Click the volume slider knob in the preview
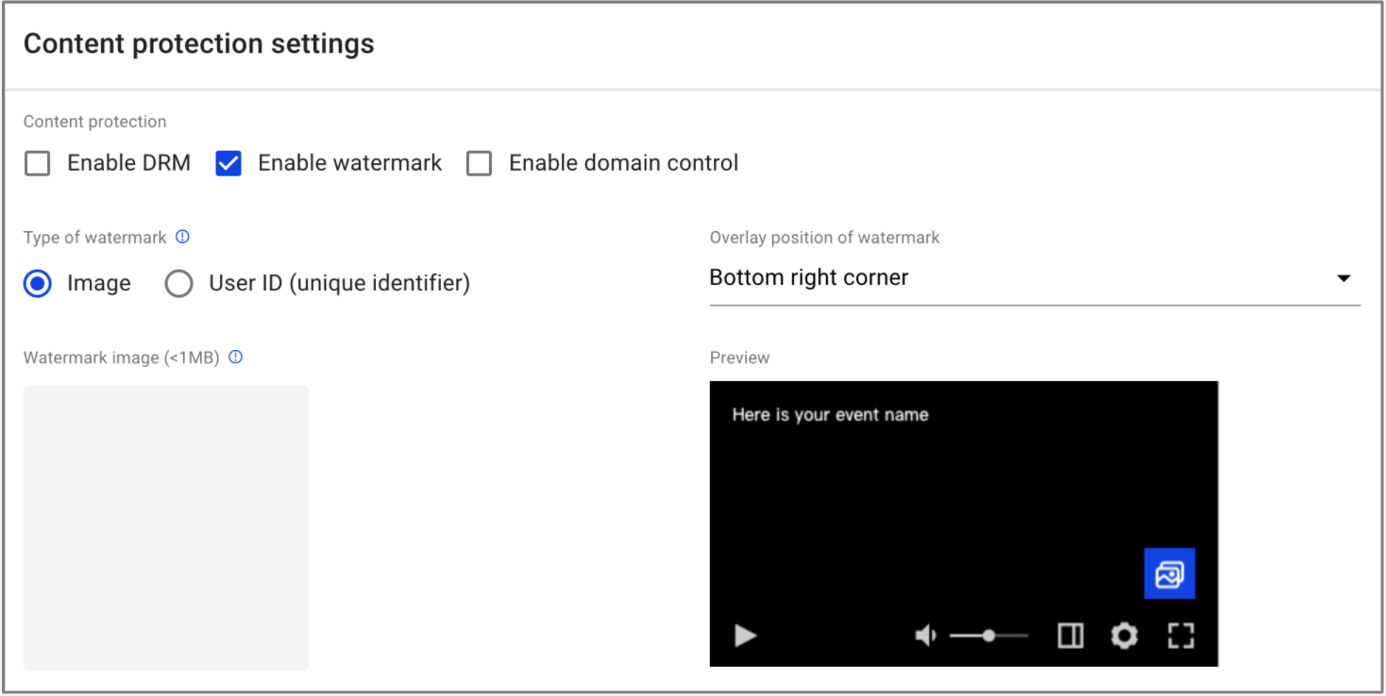 coord(989,637)
